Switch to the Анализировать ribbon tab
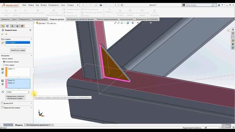The width and height of the screenshot is (235, 132). (x=127, y=19)
